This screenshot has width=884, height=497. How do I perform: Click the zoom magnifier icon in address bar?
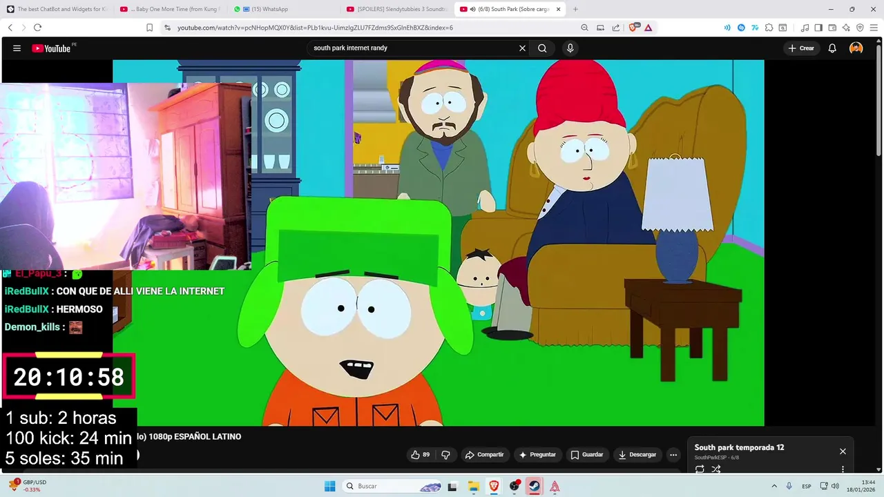[584, 28]
